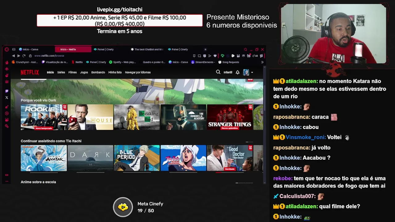
Task: Click the Netflix logo
Action: pos(30,72)
